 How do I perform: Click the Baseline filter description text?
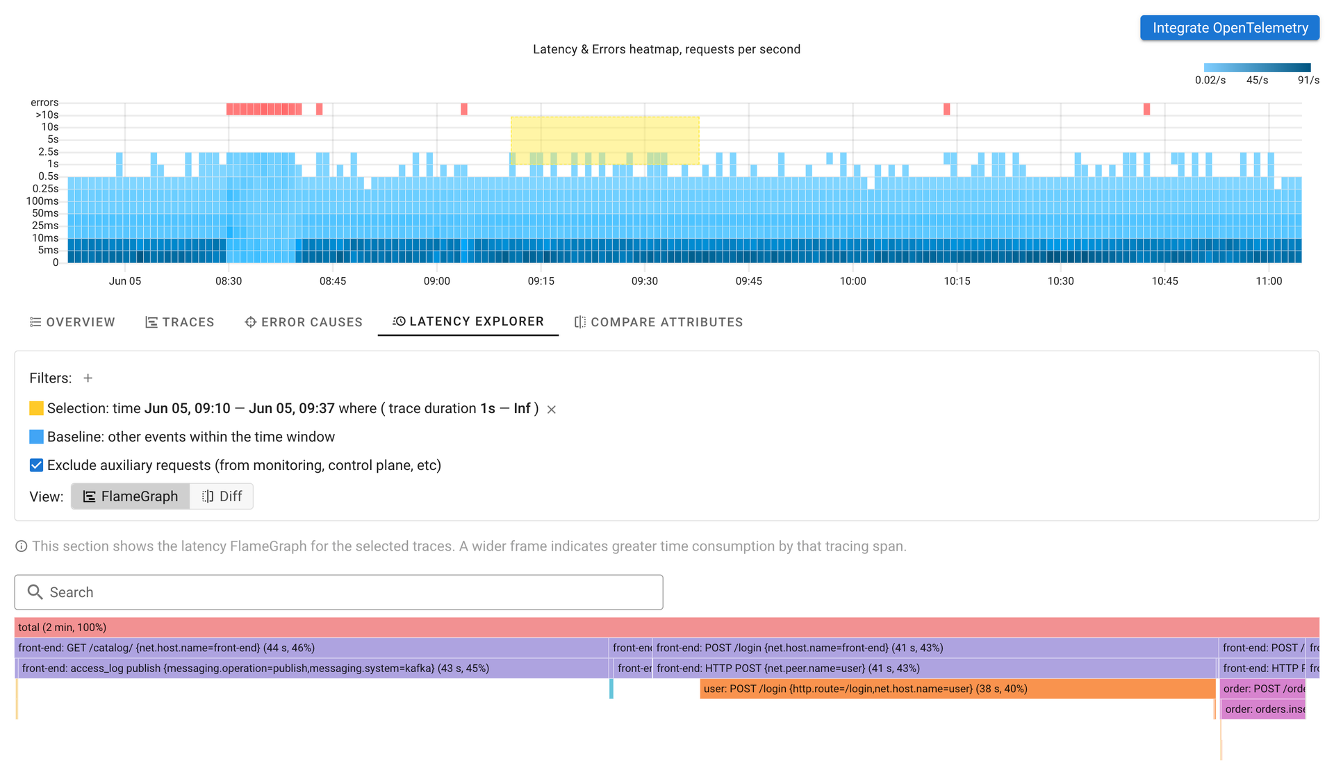coord(191,437)
